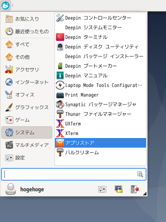Click the user avatar icon
The image size is (166, 222).
[11, 189]
